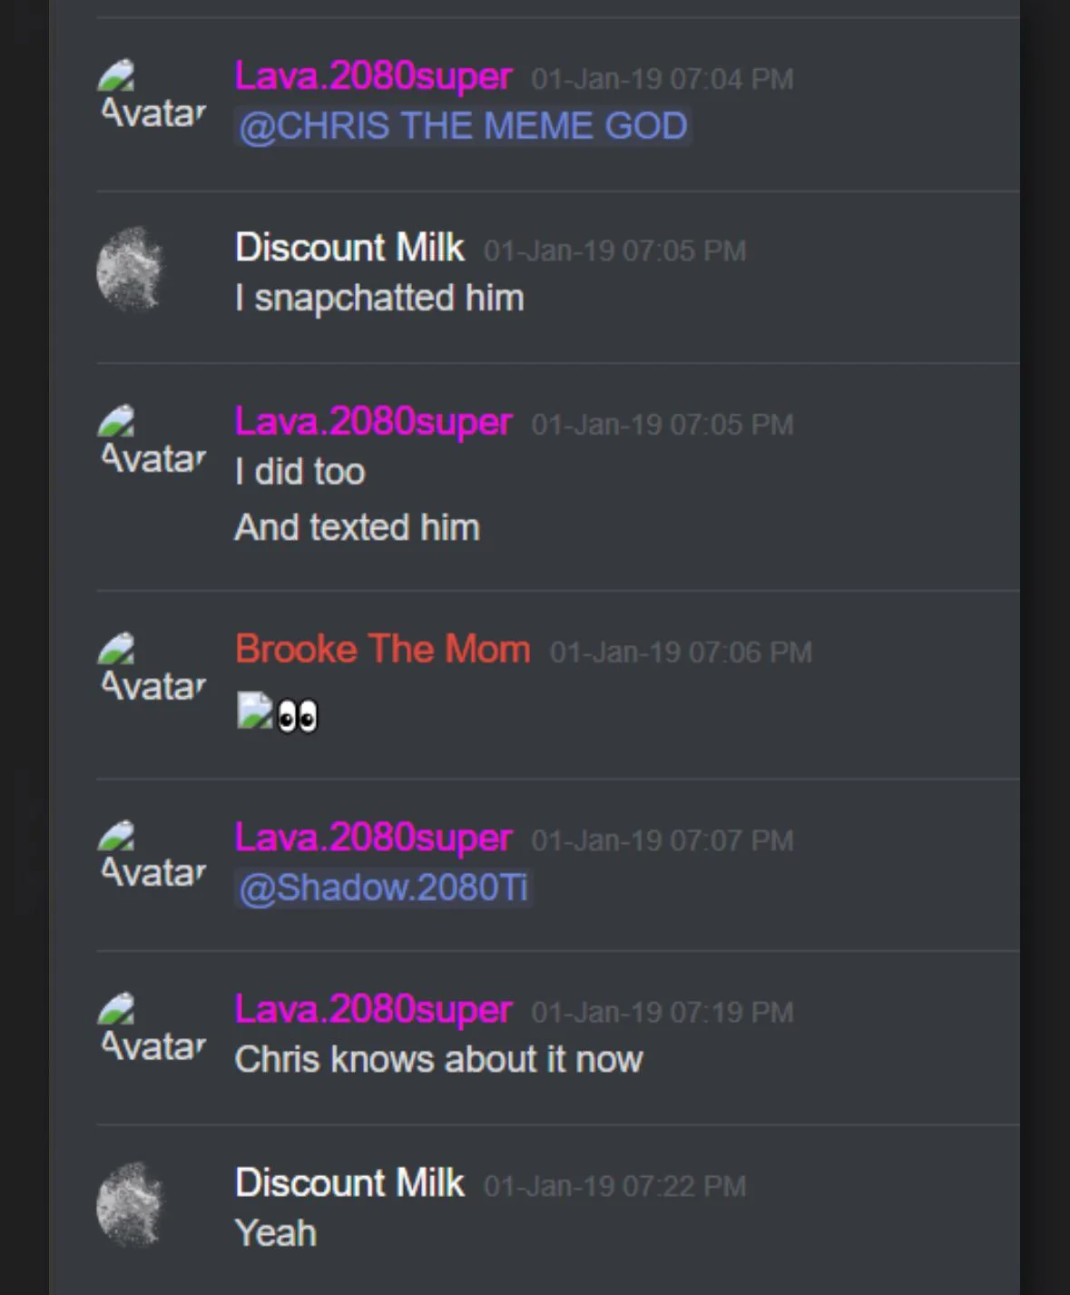Click the Brooke The Mom username
This screenshot has width=1070, height=1295.
coord(382,650)
